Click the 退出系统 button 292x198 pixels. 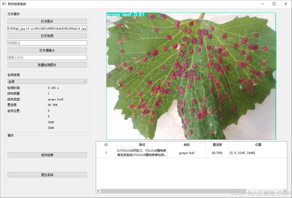(x=47, y=175)
